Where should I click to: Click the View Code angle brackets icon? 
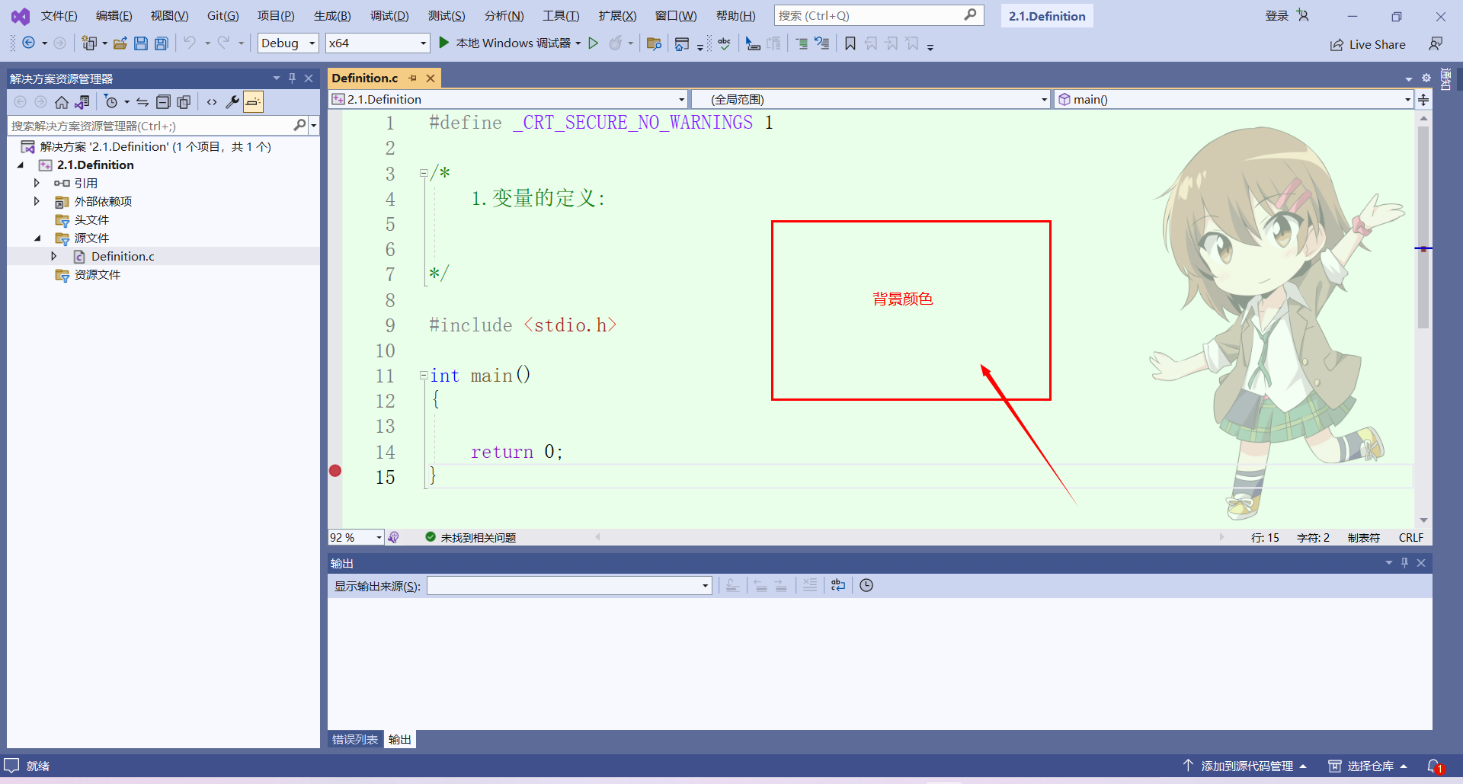point(212,102)
